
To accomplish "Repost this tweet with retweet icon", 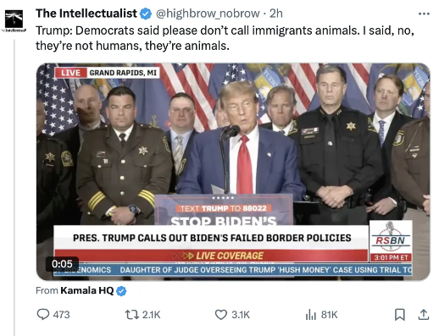I will [x=132, y=315].
